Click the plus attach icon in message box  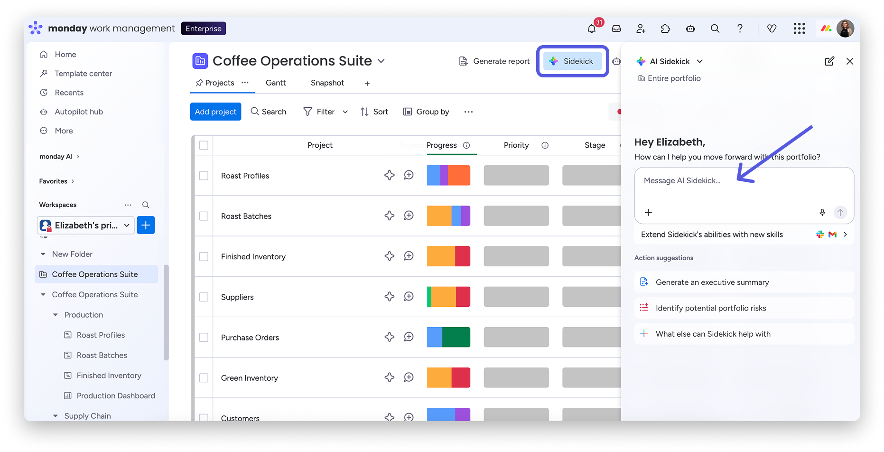click(x=648, y=212)
